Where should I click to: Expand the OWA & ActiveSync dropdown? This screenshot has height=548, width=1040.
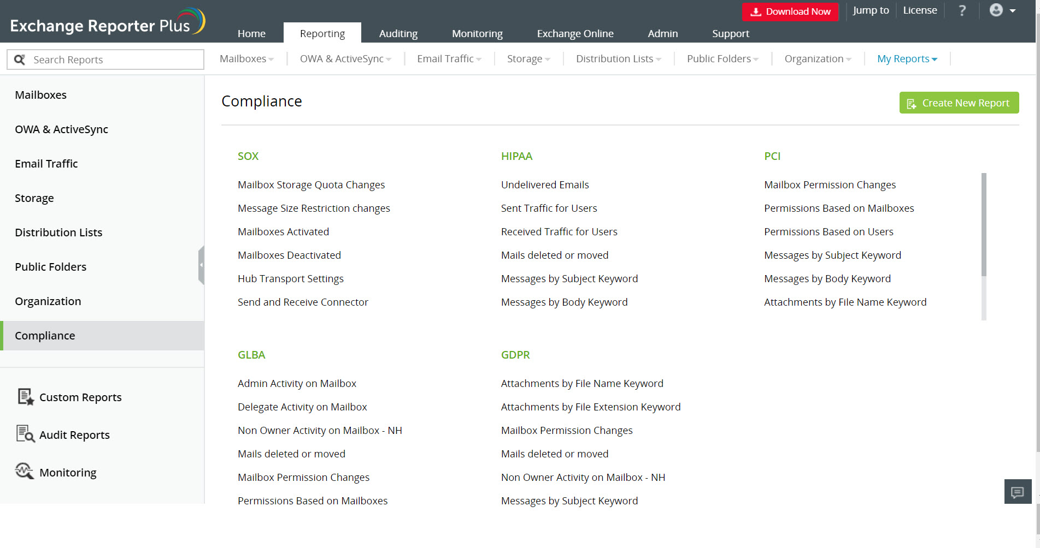tap(345, 58)
